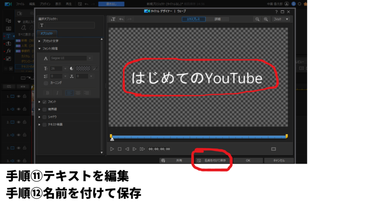370x208 pixels.
Task: Open Effect Room fx icon in main window
Action: point(9,51)
